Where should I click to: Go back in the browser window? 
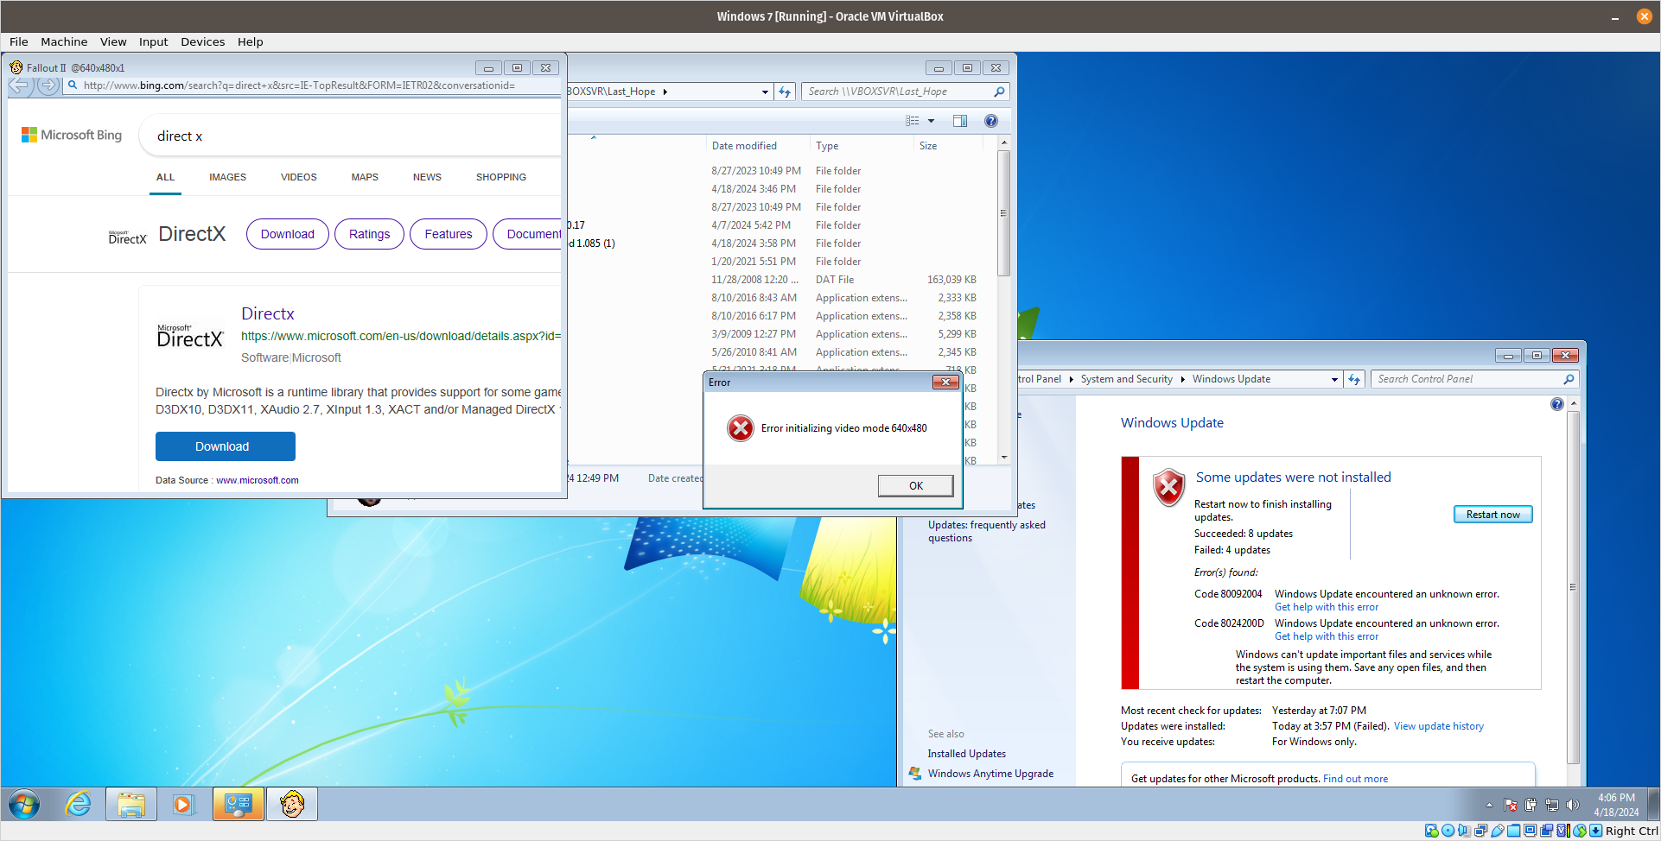tap(20, 85)
